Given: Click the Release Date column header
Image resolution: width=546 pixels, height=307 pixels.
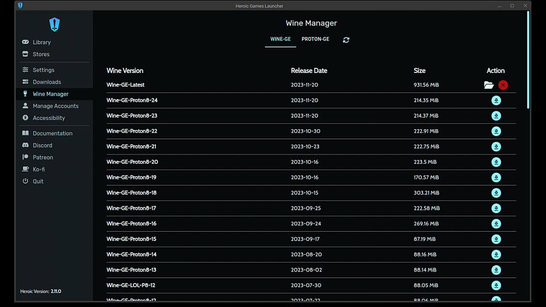Looking at the screenshot, I should tap(309, 71).
